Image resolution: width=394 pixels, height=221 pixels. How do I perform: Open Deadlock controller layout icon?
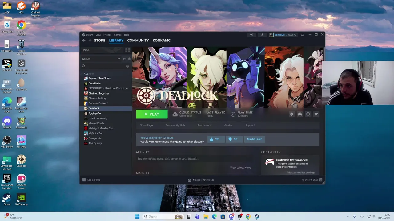tap(300, 114)
